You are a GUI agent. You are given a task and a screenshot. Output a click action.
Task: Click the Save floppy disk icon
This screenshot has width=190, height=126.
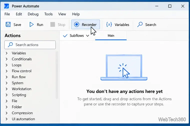8,24
